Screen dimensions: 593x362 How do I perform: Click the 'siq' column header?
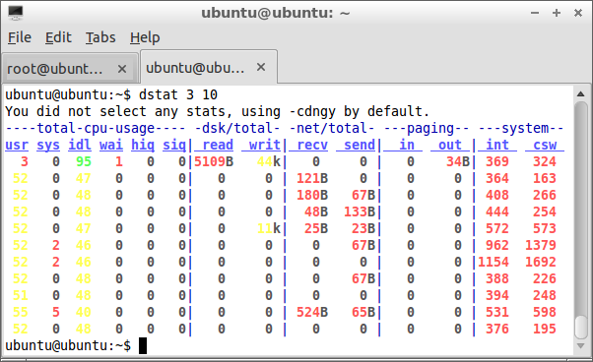174,145
